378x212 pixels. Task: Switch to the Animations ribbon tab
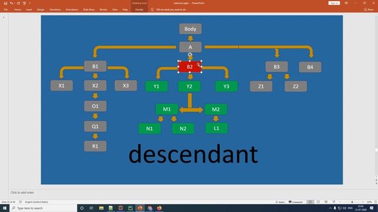tap(72, 9)
